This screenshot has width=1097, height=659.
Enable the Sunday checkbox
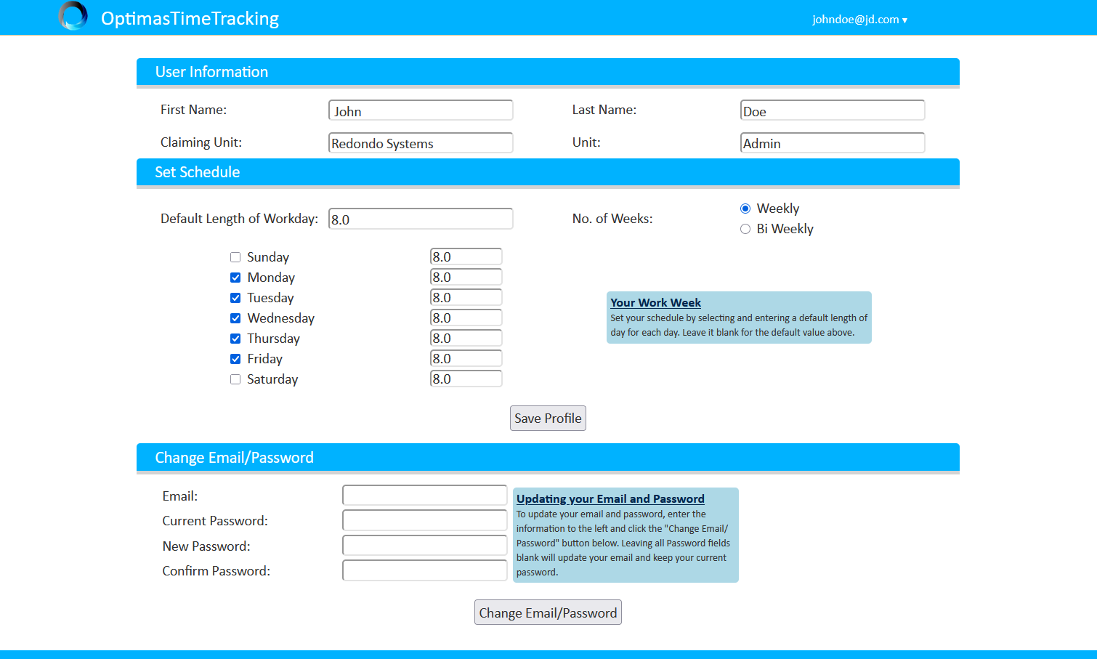click(x=235, y=256)
